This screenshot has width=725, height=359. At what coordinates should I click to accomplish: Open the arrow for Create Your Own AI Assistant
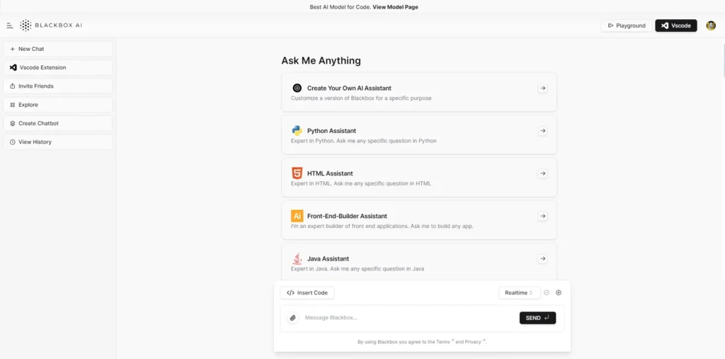(543, 88)
